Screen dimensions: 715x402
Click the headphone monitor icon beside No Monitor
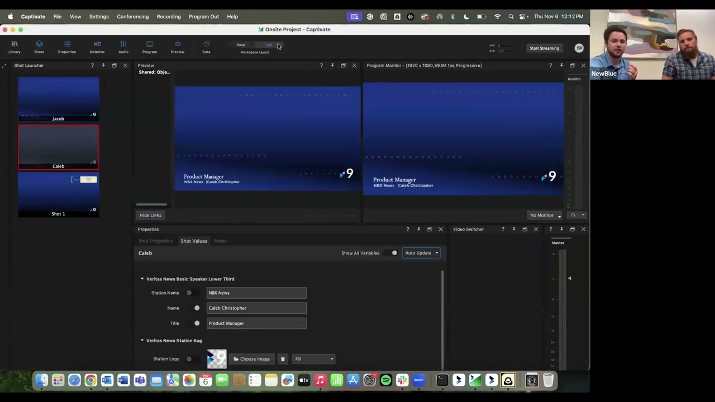tap(573, 215)
